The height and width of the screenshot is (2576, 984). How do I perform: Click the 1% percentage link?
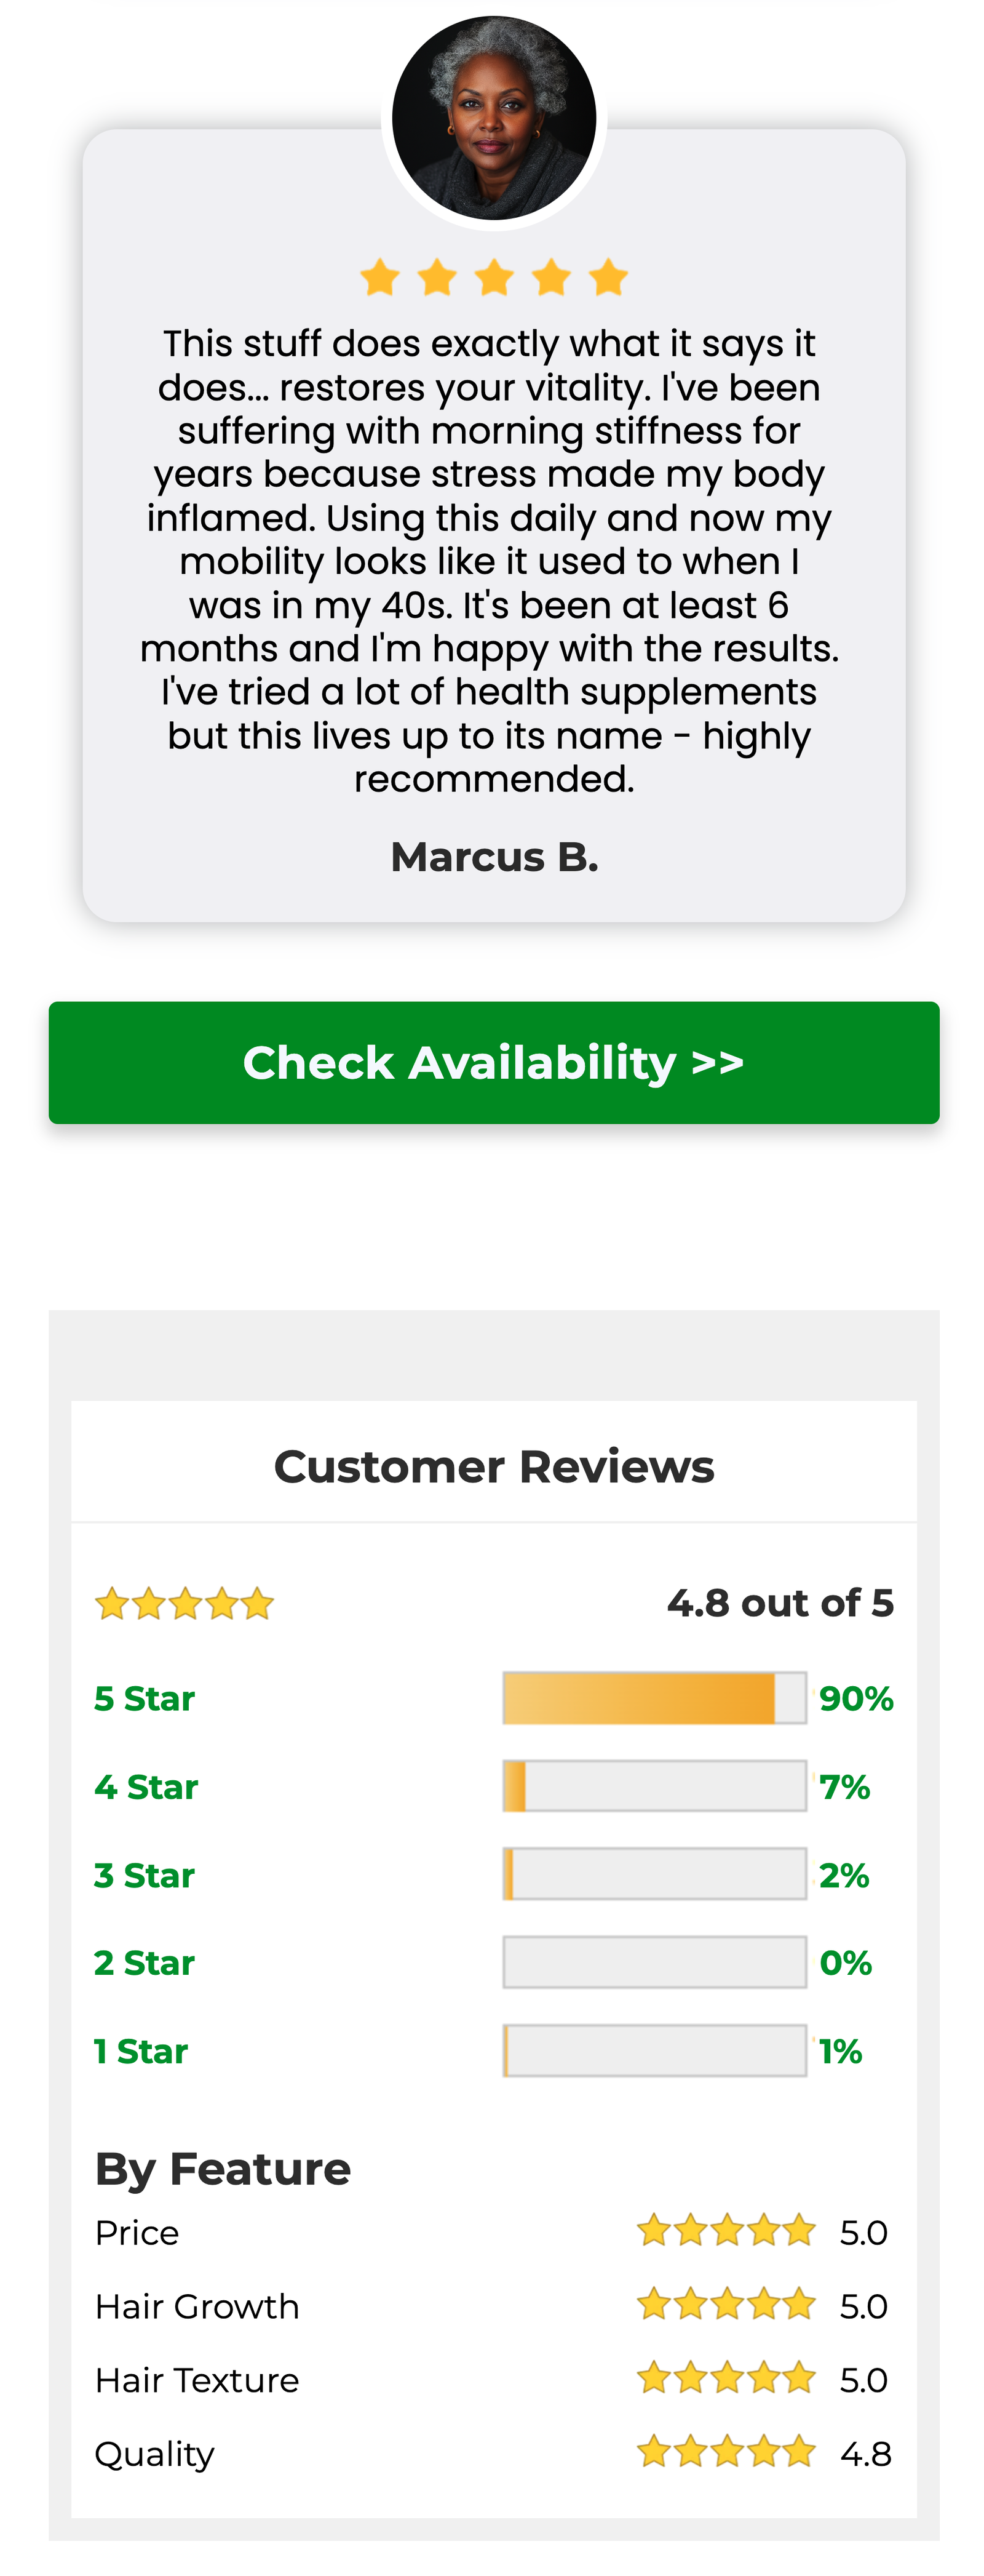[840, 2051]
